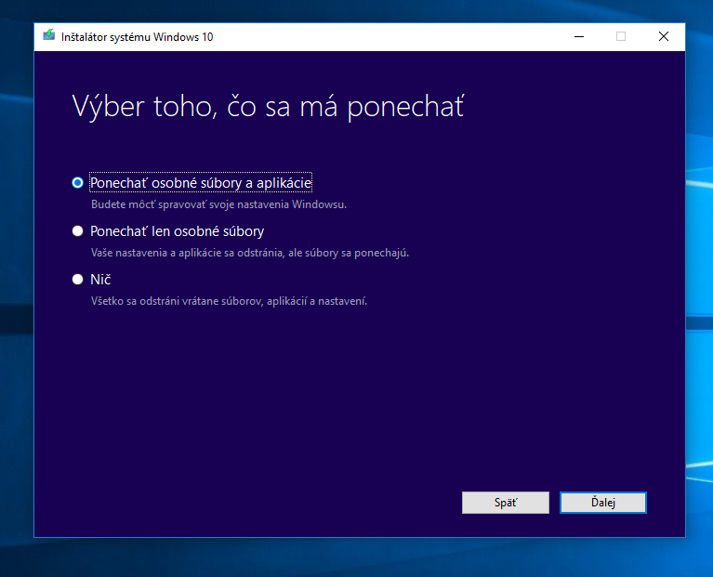This screenshot has height=577, width=713.
Task: Select 'Ponechať len osobné súbory' radio button
Action: click(78, 230)
